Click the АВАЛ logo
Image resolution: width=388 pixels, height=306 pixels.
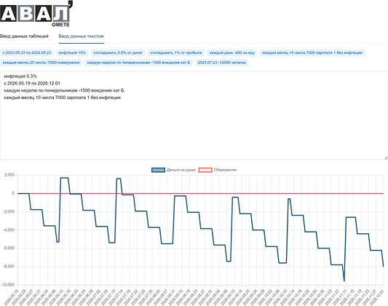(36, 14)
